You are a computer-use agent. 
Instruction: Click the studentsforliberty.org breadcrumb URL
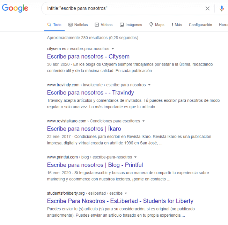click(85, 193)
